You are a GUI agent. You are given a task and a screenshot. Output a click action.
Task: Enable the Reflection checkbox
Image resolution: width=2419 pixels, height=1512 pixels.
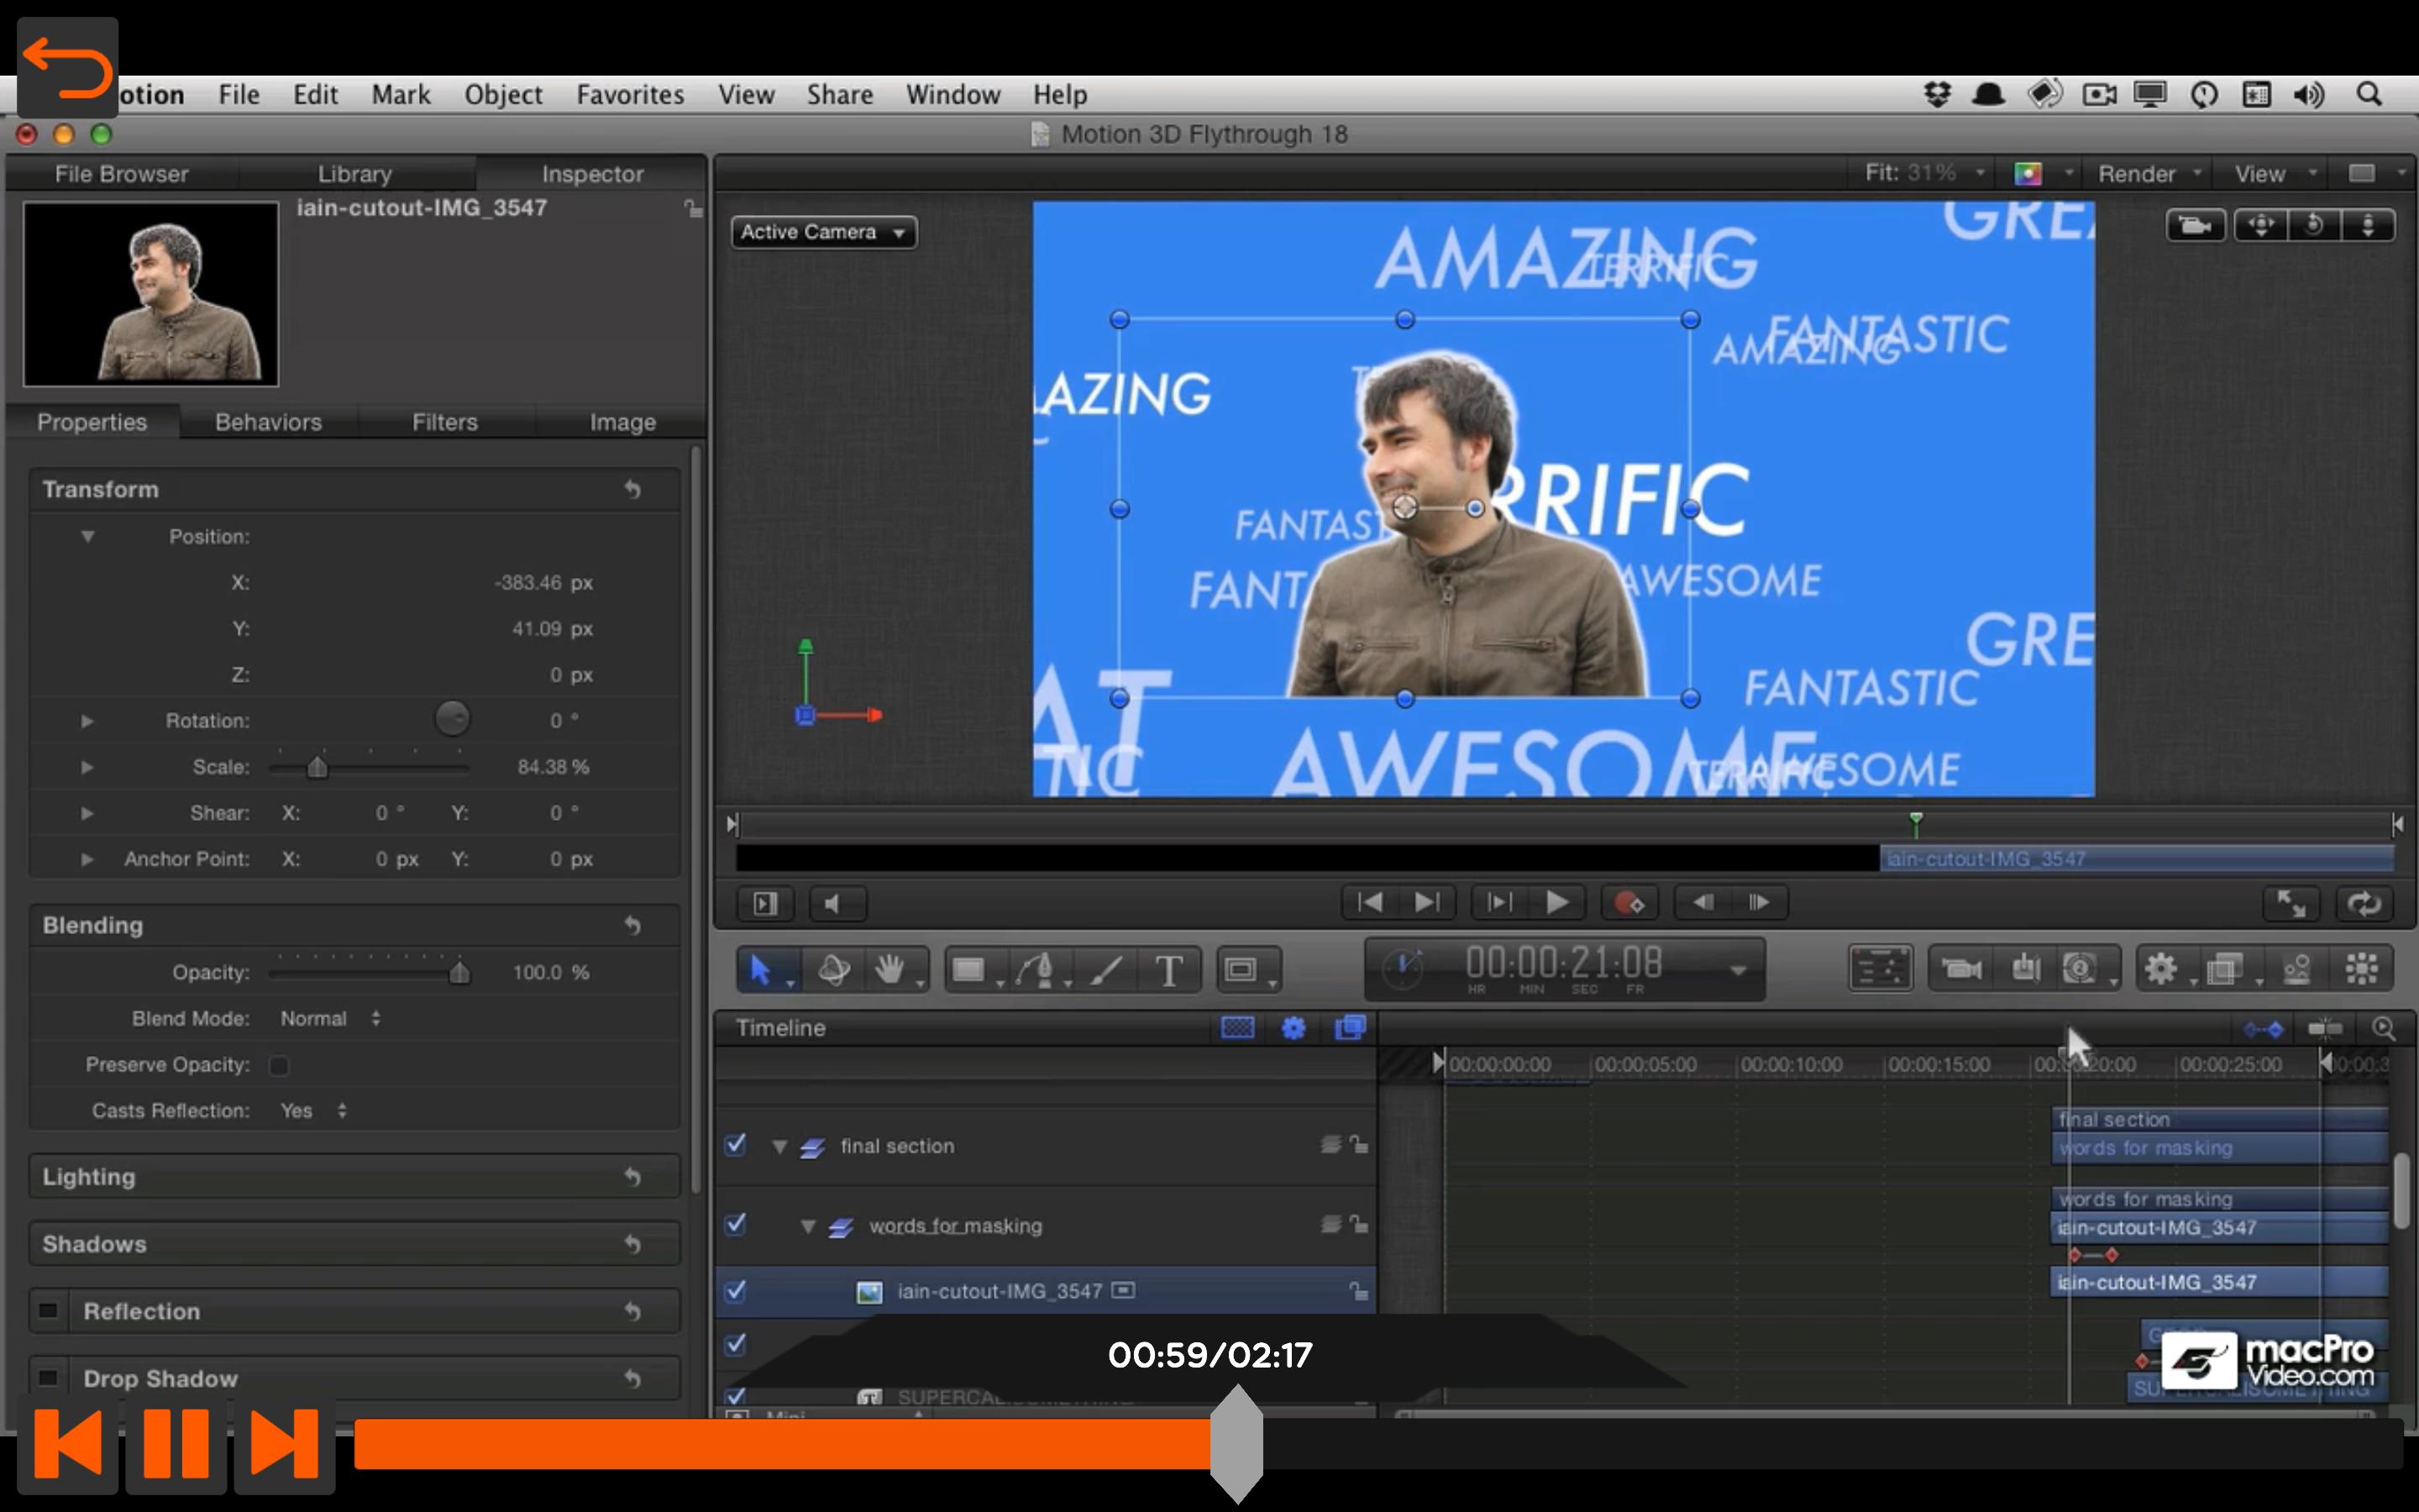48,1311
